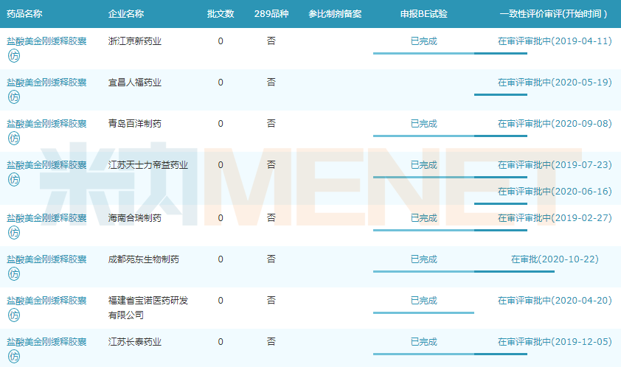Click 已完成 status for 江苏天士力帝益药业

click(424, 164)
